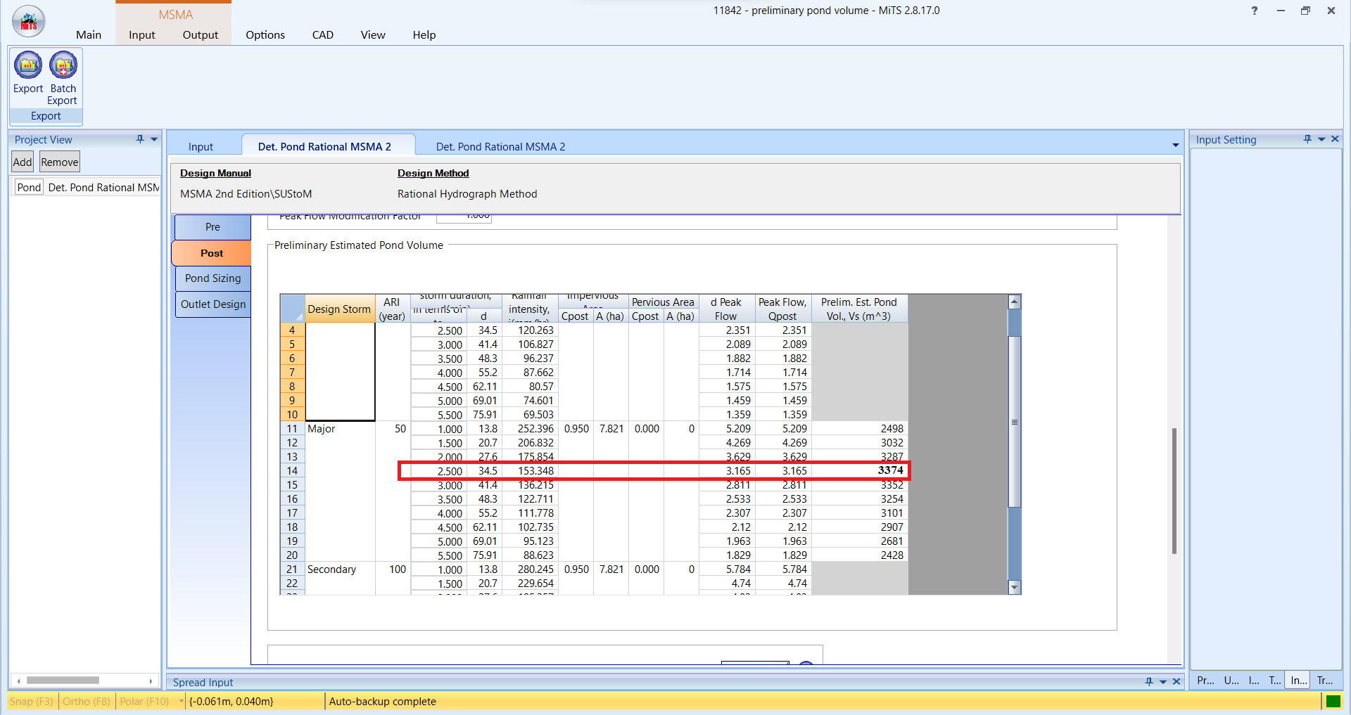This screenshot has width=1351, height=715.
Task: Pin the Input Setting panel
Action: pos(1307,139)
